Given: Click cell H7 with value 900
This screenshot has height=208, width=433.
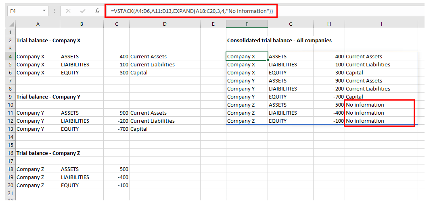Looking at the screenshot, I should 329,80.
